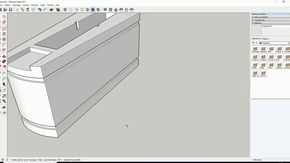Set the Left standard view
Image resolution: width=290 pixels, height=163 pixels.
tap(132, 10)
